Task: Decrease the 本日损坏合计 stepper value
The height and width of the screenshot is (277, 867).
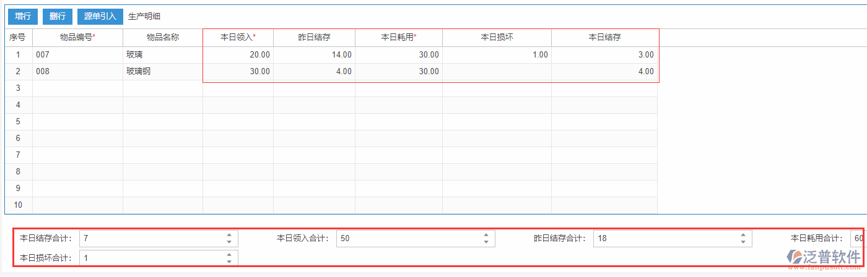Action: pyautogui.click(x=229, y=262)
